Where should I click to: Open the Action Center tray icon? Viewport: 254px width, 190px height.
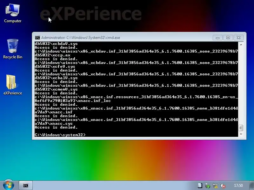[x=200, y=186]
